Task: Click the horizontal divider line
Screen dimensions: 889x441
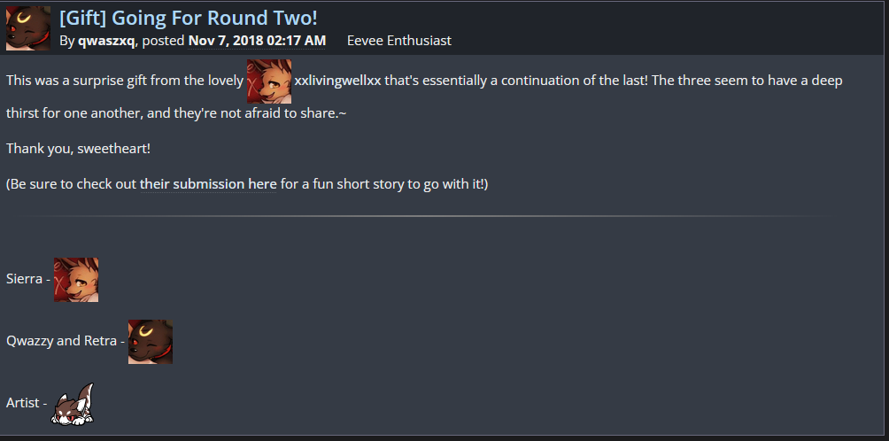Action: point(425,216)
